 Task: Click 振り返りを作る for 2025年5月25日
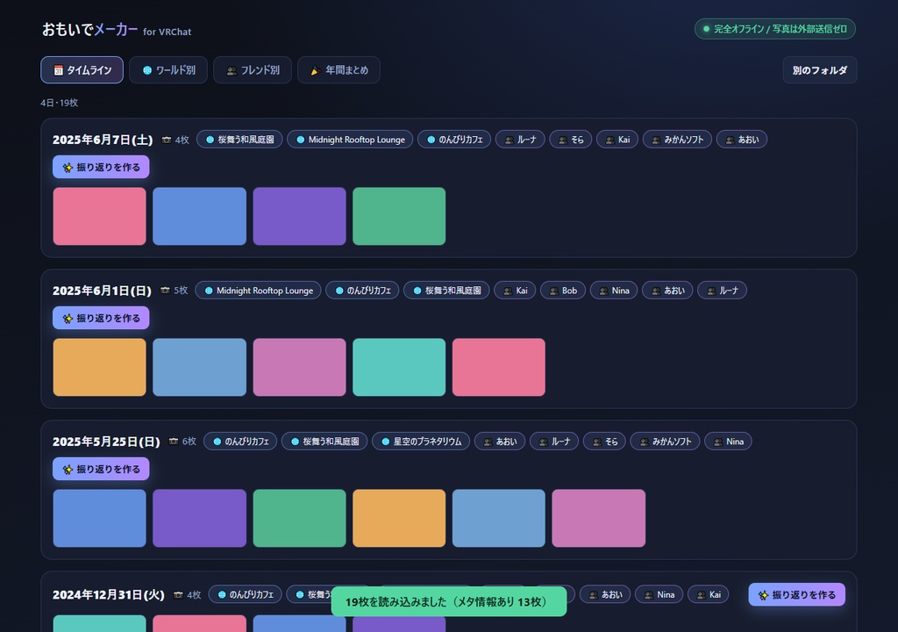[101, 469]
